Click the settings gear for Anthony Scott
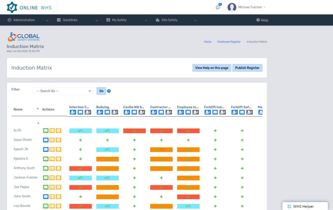 (58, 168)
